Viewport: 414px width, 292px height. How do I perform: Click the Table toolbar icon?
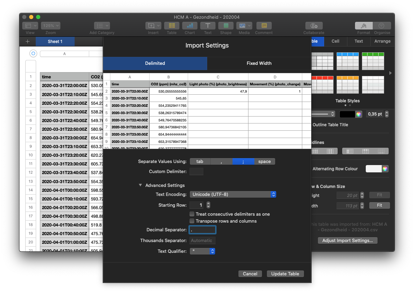(171, 26)
